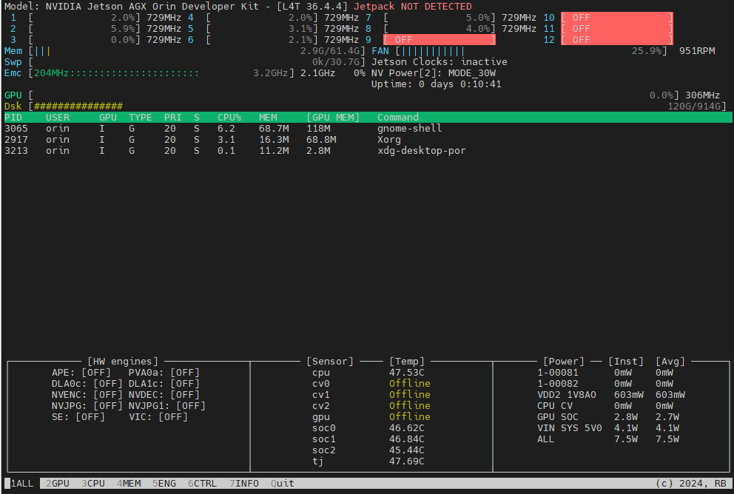Click the red OFF bar for CPU 9
The width and height of the screenshot is (734, 494).
tap(439, 40)
